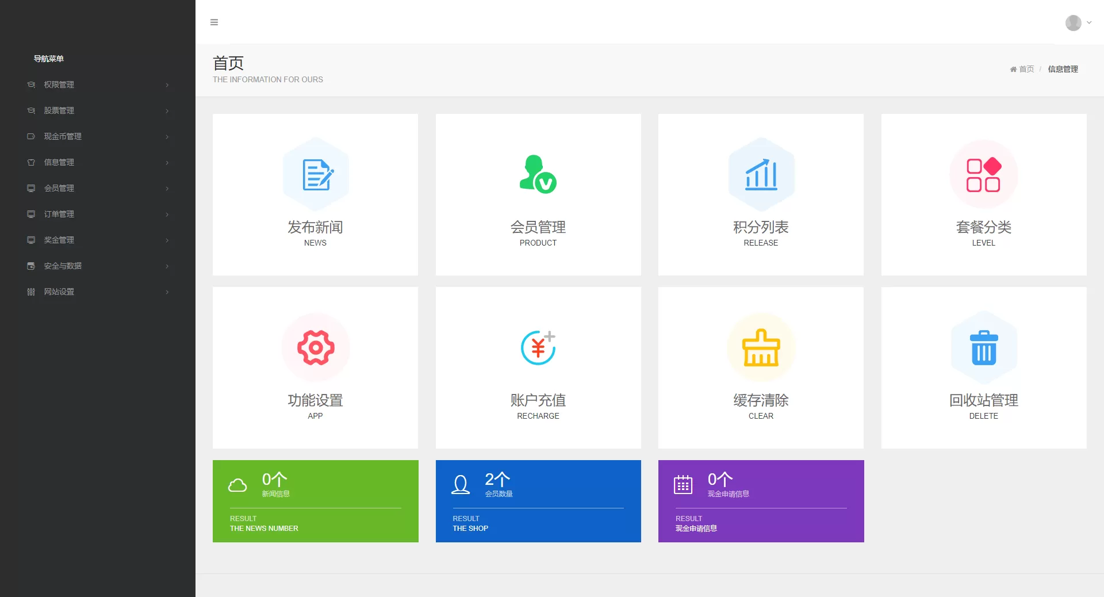Toggle the sidebar with hamburger icon
This screenshot has height=597, width=1104.
point(214,22)
